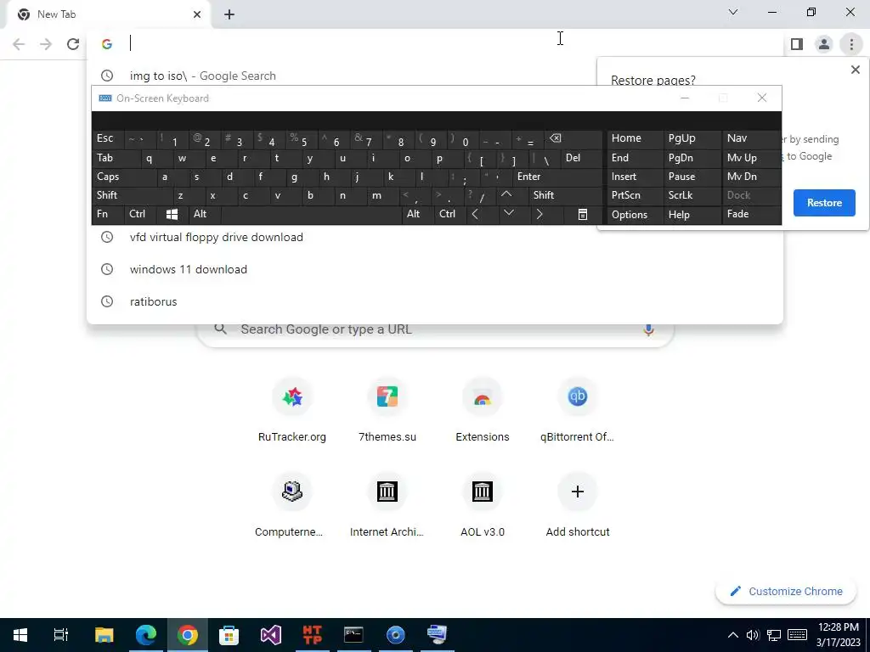Toggle left Shift key on On-Screen Keyboard
The height and width of the screenshot is (652, 870).
132,195
